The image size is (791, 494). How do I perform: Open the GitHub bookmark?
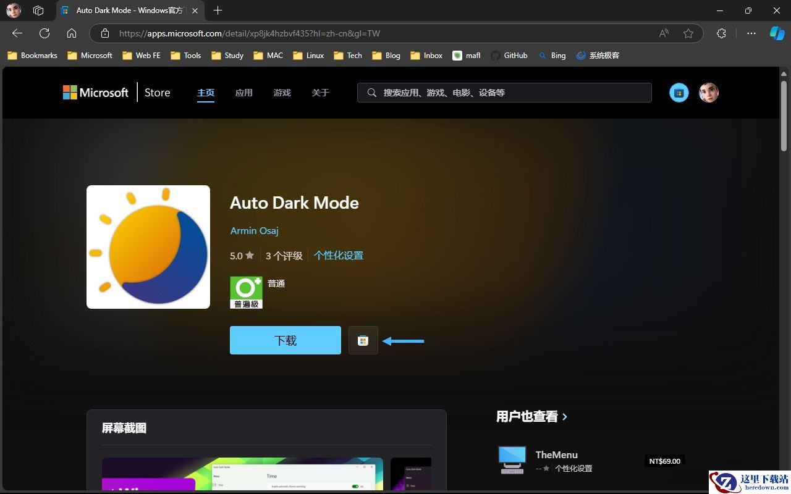click(x=509, y=56)
